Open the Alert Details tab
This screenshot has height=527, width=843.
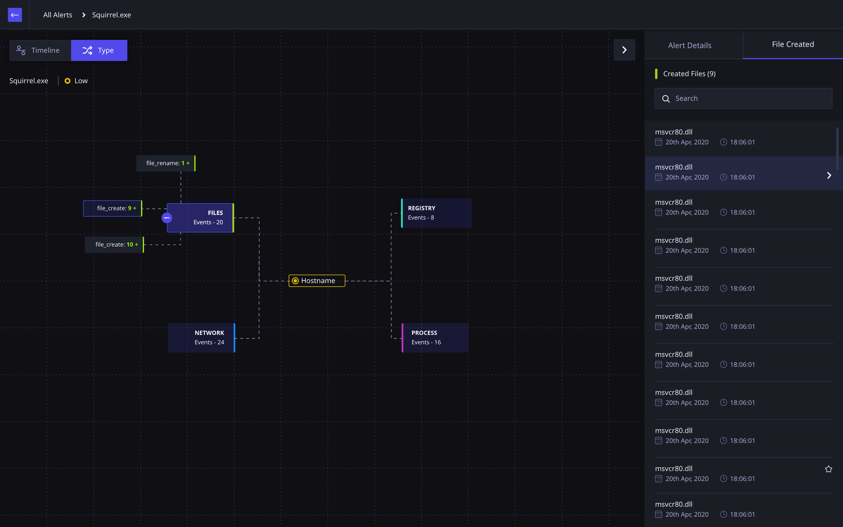(690, 45)
